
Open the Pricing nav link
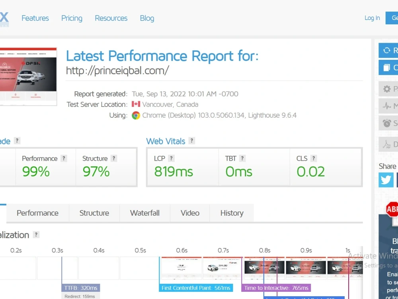pyautogui.click(x=72, y=18)
